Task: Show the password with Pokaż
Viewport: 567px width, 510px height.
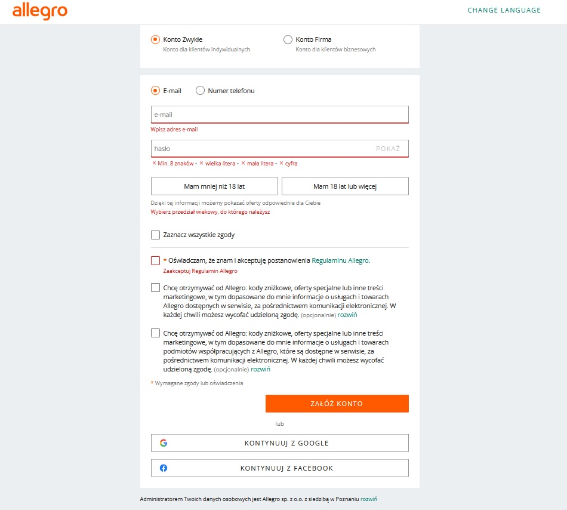Action: (388, 149)
